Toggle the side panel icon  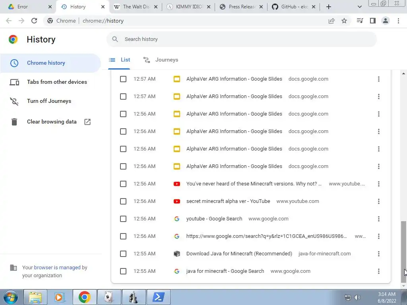373,21
